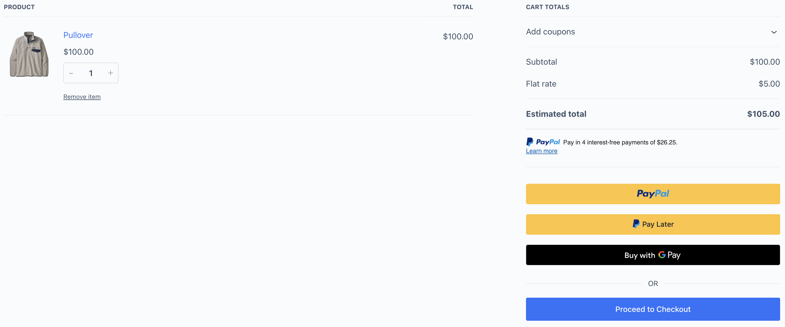Click the Google G logo on Pay button
Image resolution: width=785 pixels, height=327 pixels.
pos(661,255)
